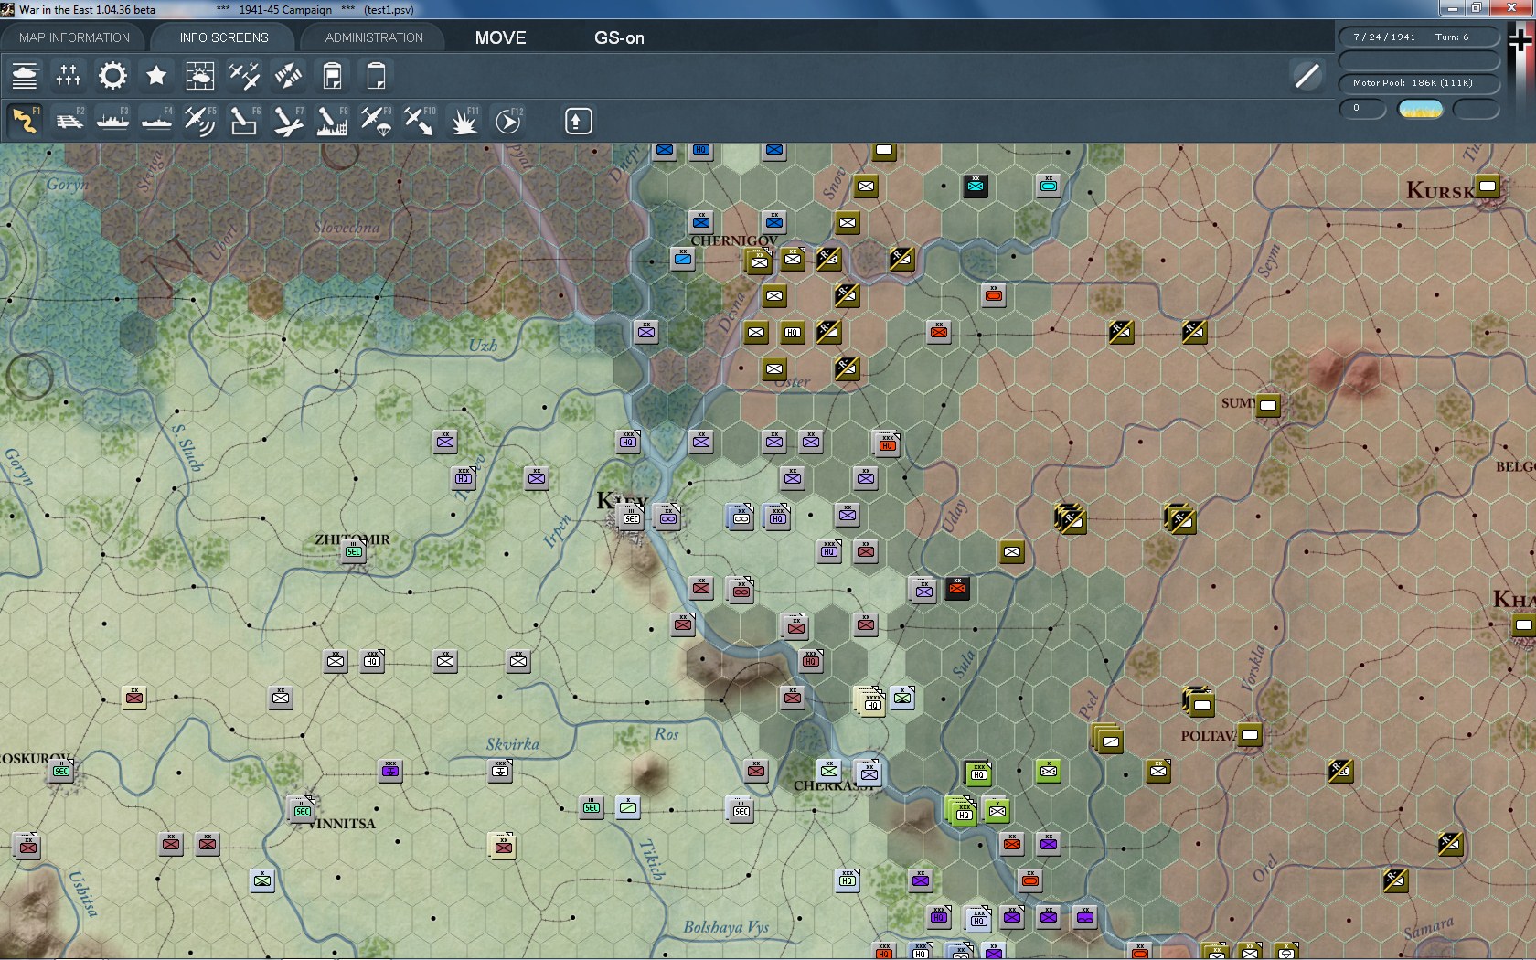Image resolution: width=1536 pixels, height=960 pixels.
Task: Click the F11 explosion icon
Action: [x=464, y=121]
